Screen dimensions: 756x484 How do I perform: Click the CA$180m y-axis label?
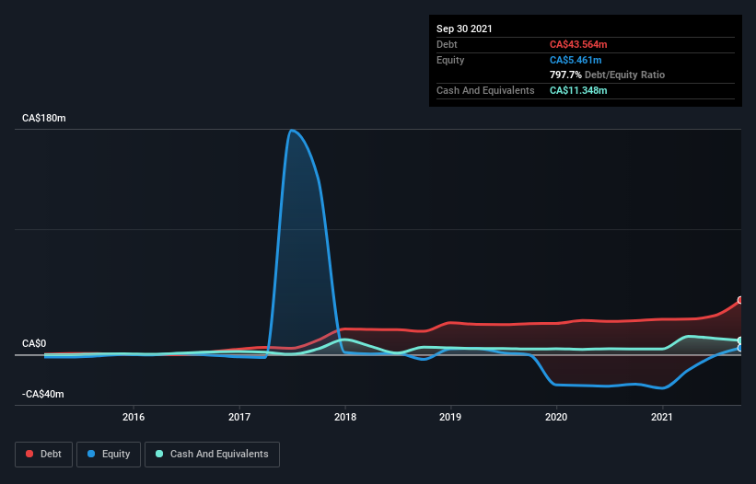44,118
